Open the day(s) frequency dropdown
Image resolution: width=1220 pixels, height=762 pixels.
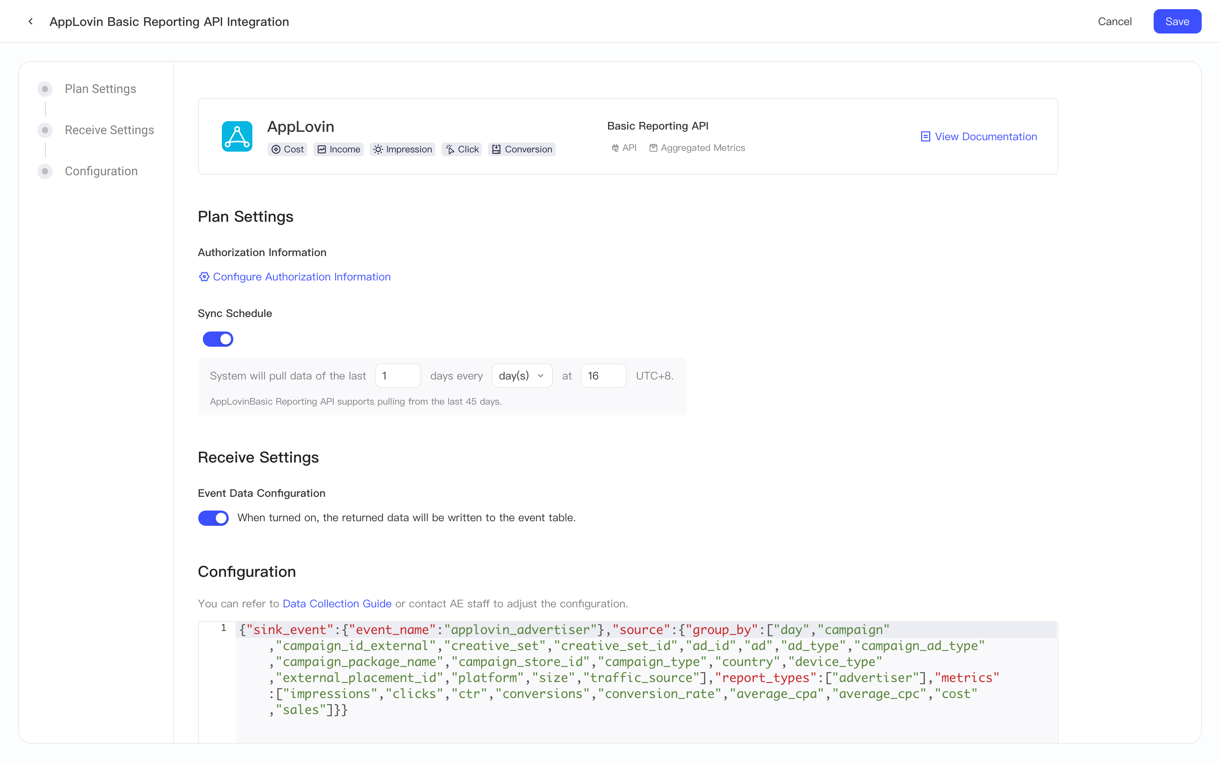tap(522, 375)
